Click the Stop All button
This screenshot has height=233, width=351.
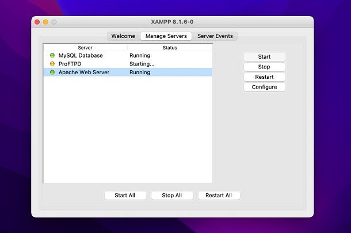click(172, 196)
